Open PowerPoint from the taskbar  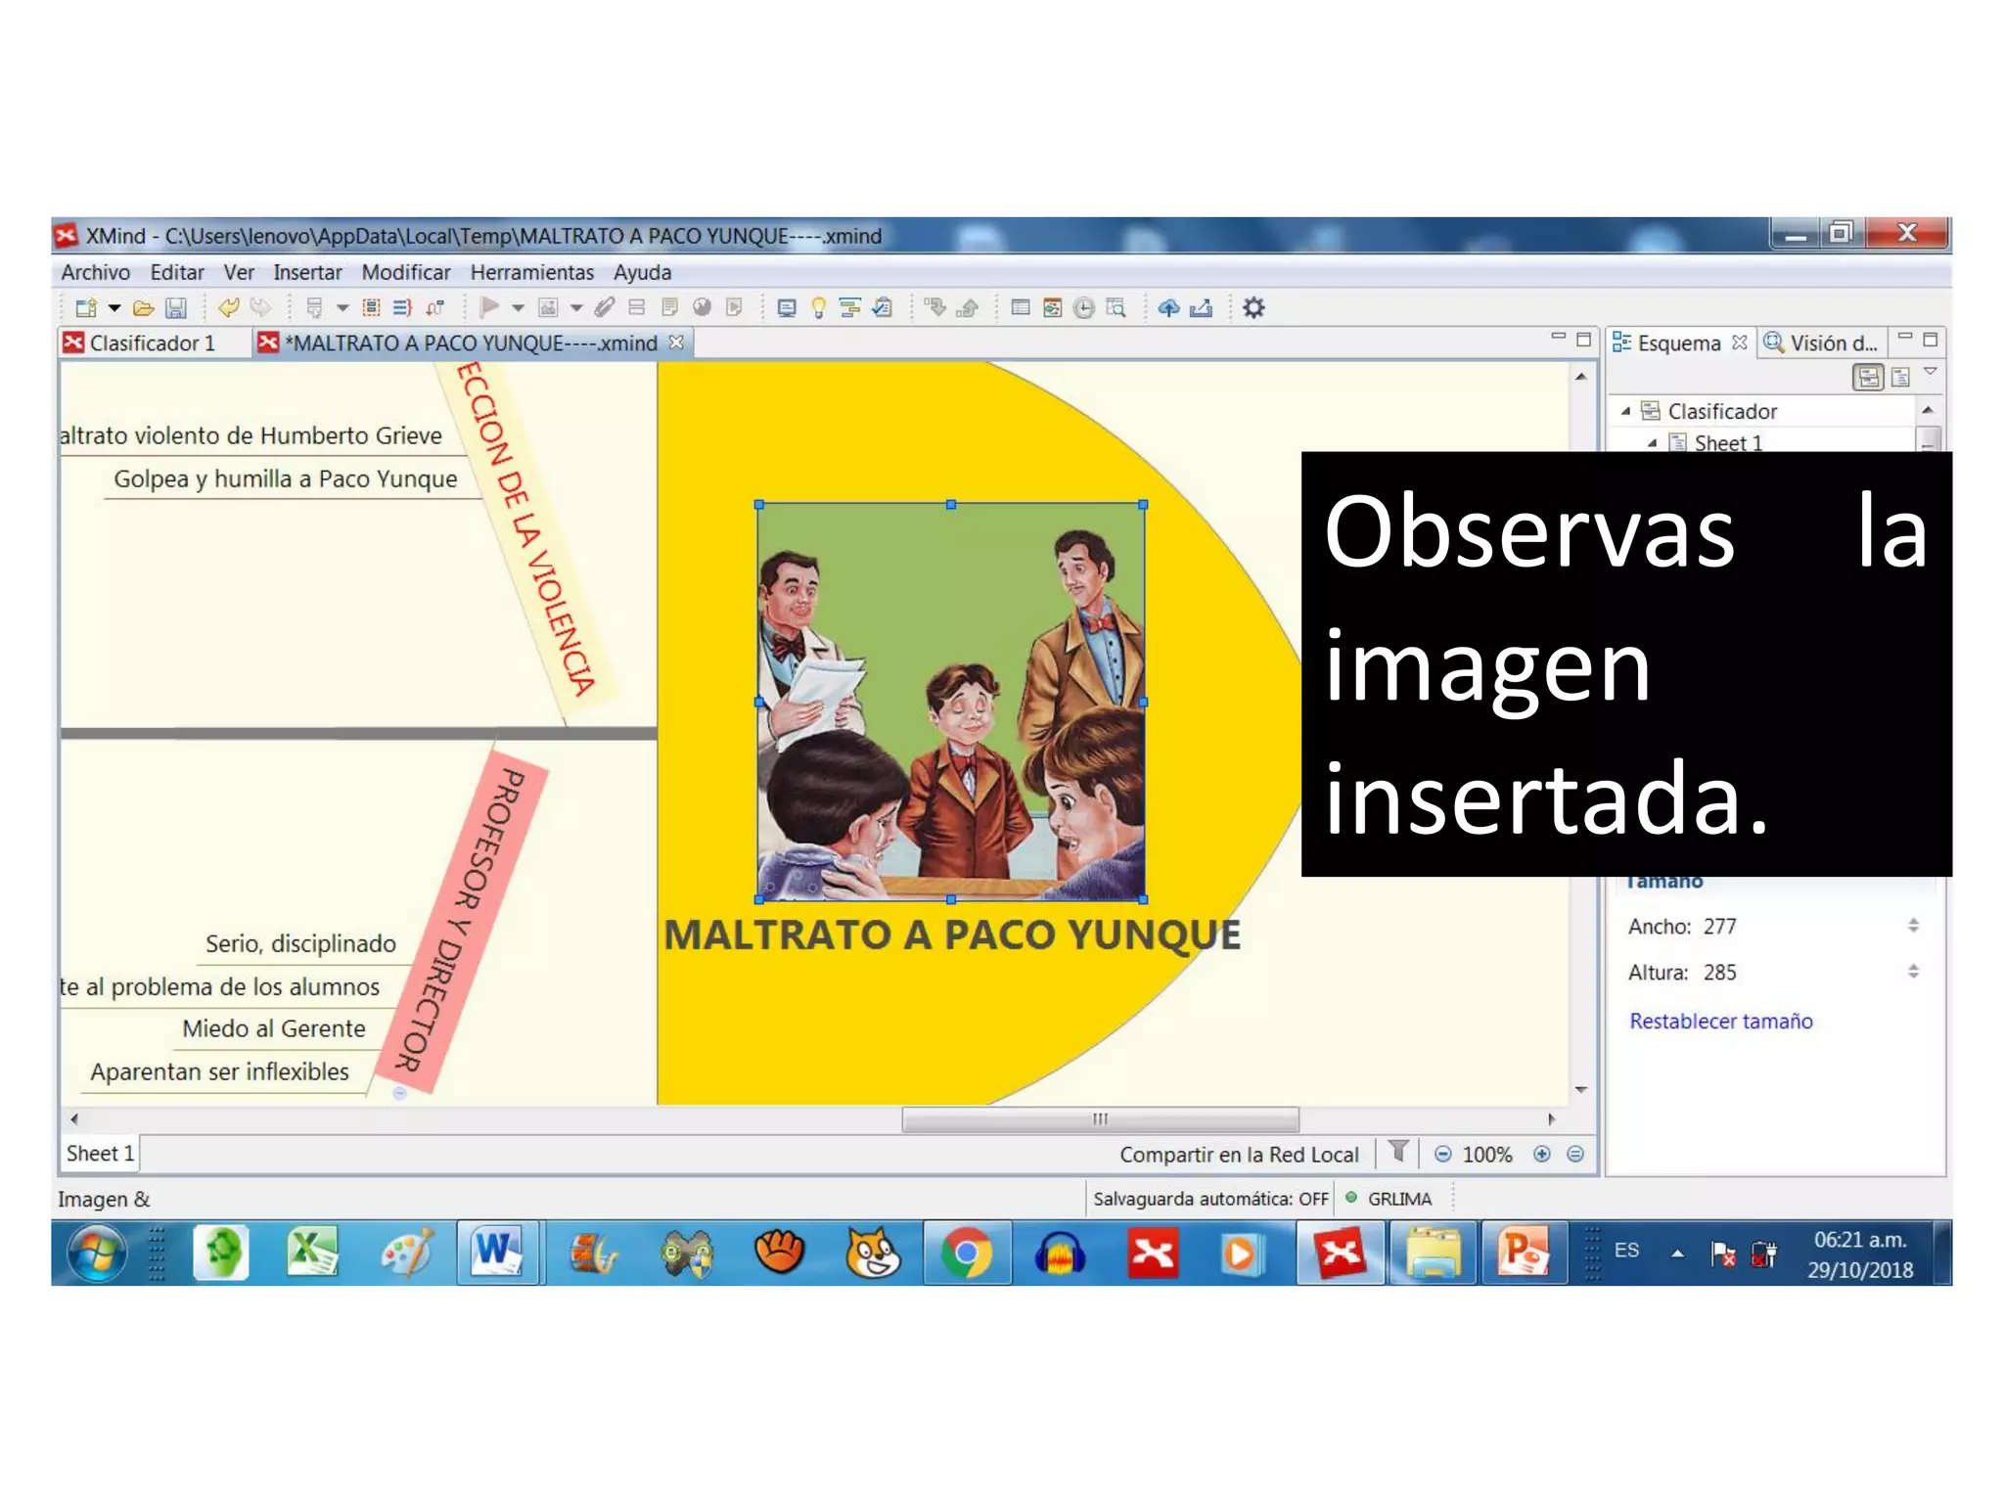click(1524, 1252)
